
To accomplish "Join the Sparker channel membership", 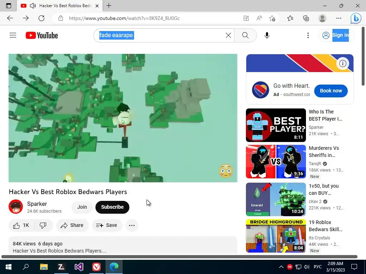I will click(82, 207).
